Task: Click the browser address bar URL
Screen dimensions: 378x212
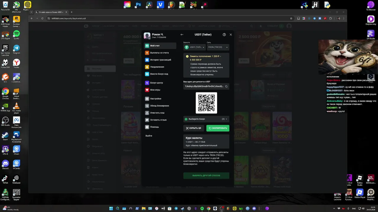Action: [69, 18]
